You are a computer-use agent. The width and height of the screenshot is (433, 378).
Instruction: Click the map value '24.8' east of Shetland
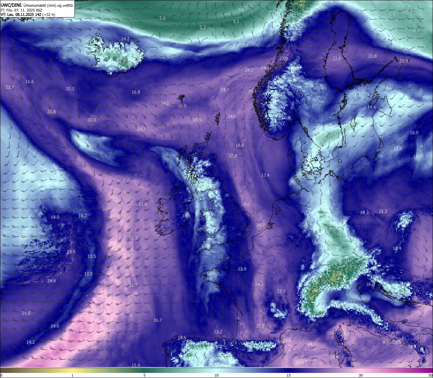click(x=232, y=117)
